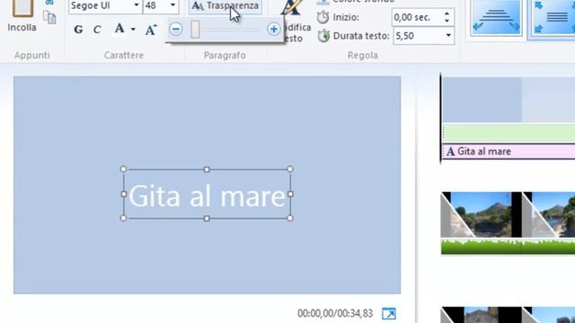Select the first text effect thumbnail
575x323 pixels.
[x=496, y=17]
